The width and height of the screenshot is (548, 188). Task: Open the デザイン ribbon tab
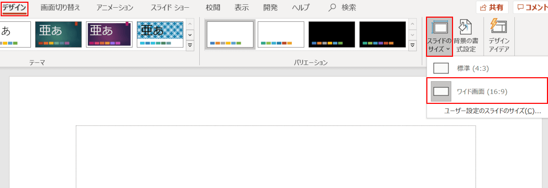point(14,8)
